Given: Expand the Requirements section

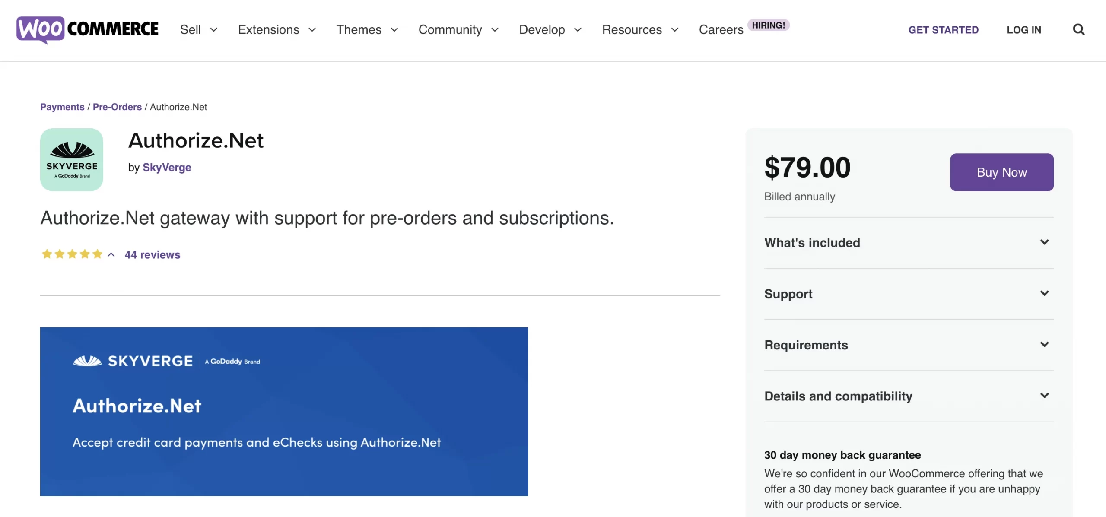Looking at the screenshot, I should click(x=909, y=345).
